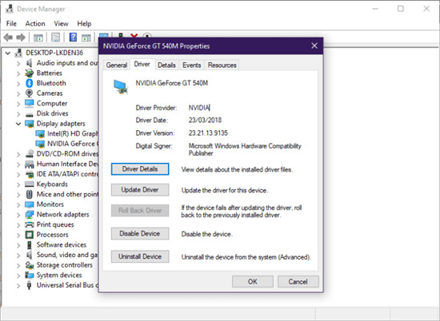The height and width of the screenshot is (321, 440).
Task: Switch to the Resources tab
Action: (222, 65)
